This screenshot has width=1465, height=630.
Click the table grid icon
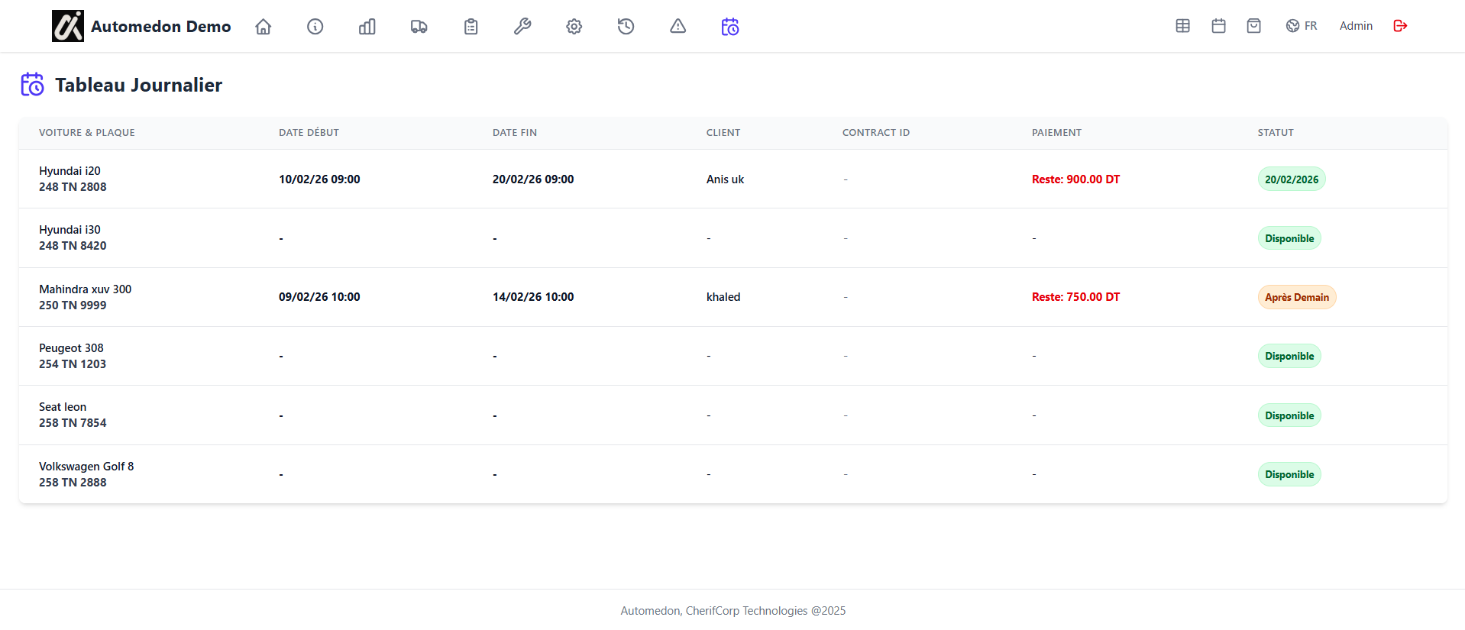(x=1183, y=26)
